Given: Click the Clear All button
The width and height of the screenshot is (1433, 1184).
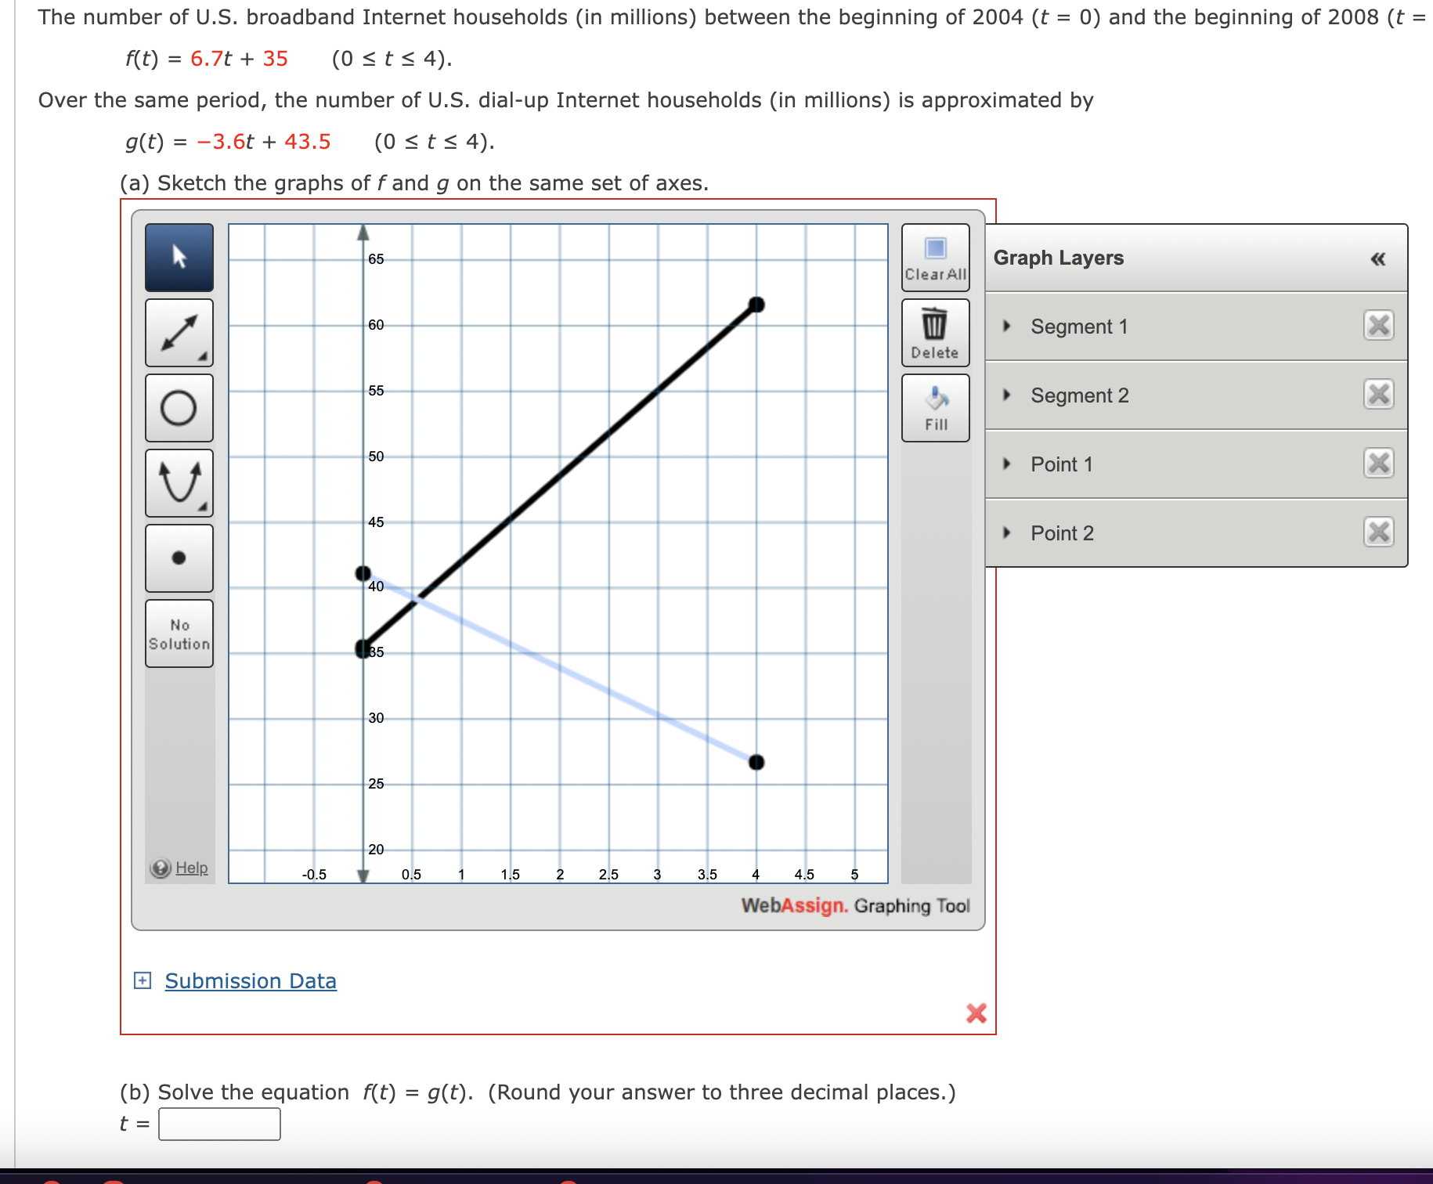Looking at the screenshot, I should pyautogui.click(x=936, y=258).
